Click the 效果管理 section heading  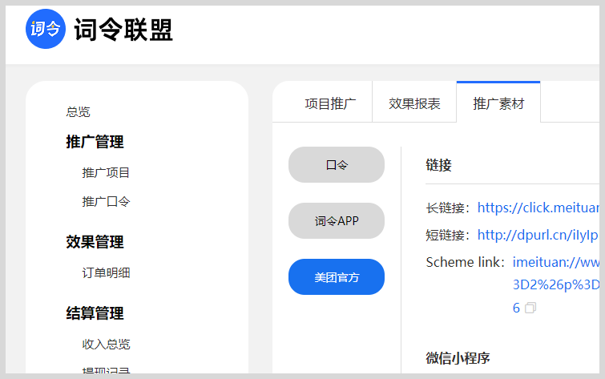point(95,242)
